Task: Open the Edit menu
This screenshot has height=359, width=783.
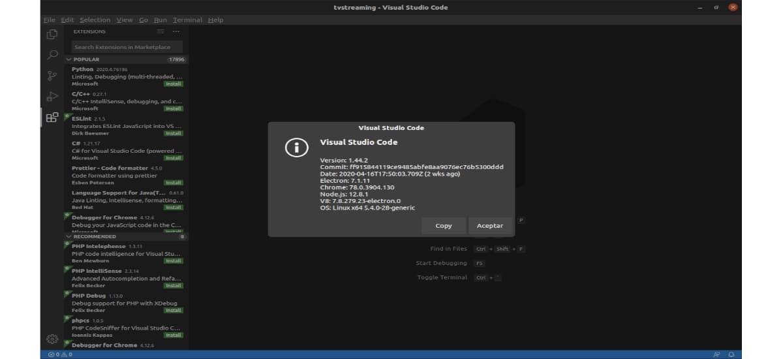Action: point(67,20)
